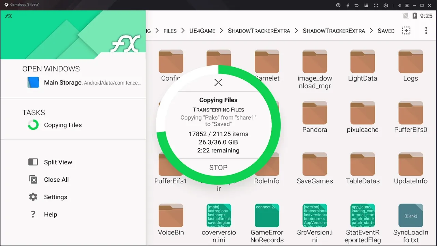The width and height of the screenshot is (437, 246).
Task: Open coverversion.ini file
Action: tap(219, 223)
